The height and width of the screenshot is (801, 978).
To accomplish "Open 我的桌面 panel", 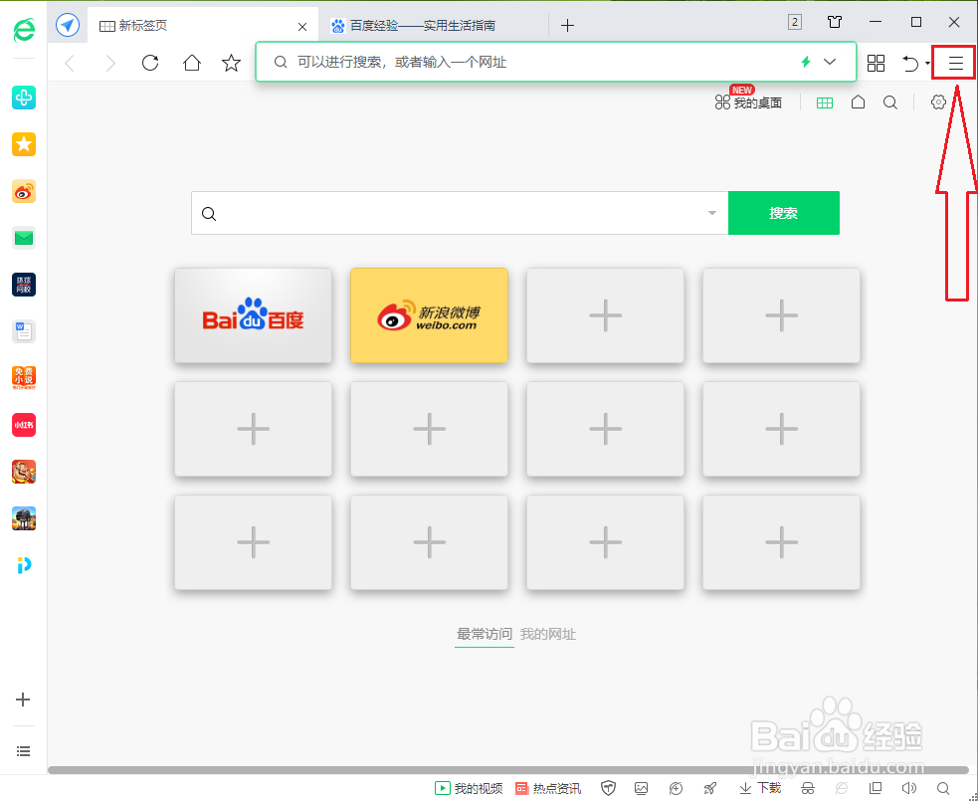I will coord(748,100).
